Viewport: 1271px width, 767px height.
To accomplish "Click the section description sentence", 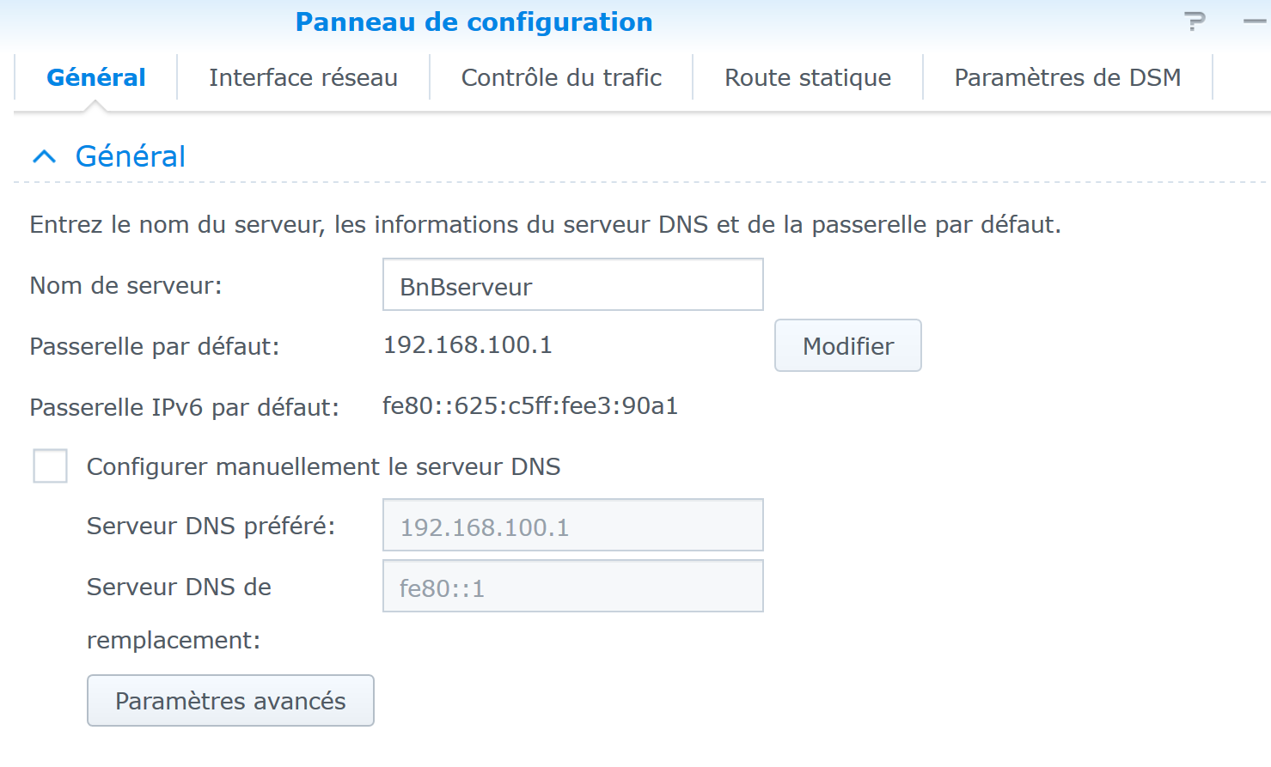I will tap(546, 224).
